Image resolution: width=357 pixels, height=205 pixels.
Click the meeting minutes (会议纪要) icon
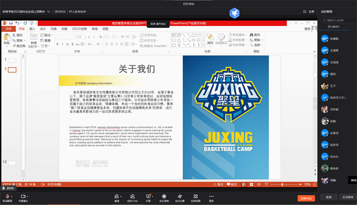pos(180,196)
